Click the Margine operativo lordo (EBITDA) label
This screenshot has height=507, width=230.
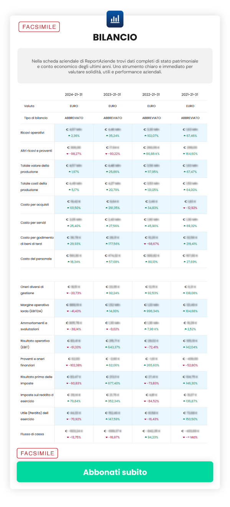(35, 308)
